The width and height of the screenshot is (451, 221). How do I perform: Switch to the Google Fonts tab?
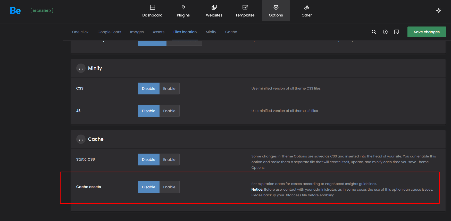109,32
